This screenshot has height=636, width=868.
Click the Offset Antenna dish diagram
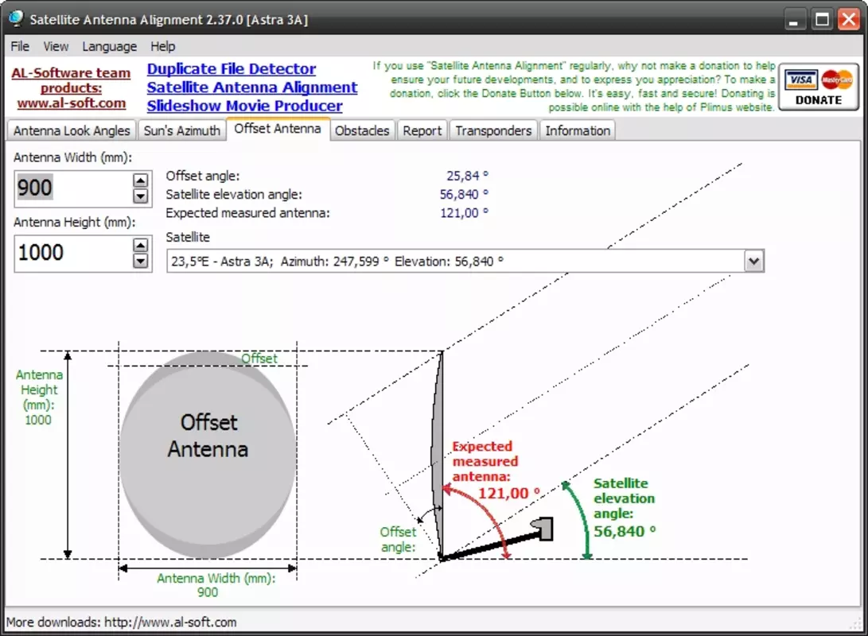(208, 455)
